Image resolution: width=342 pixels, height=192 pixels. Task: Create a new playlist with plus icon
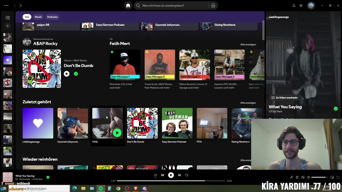7,26
